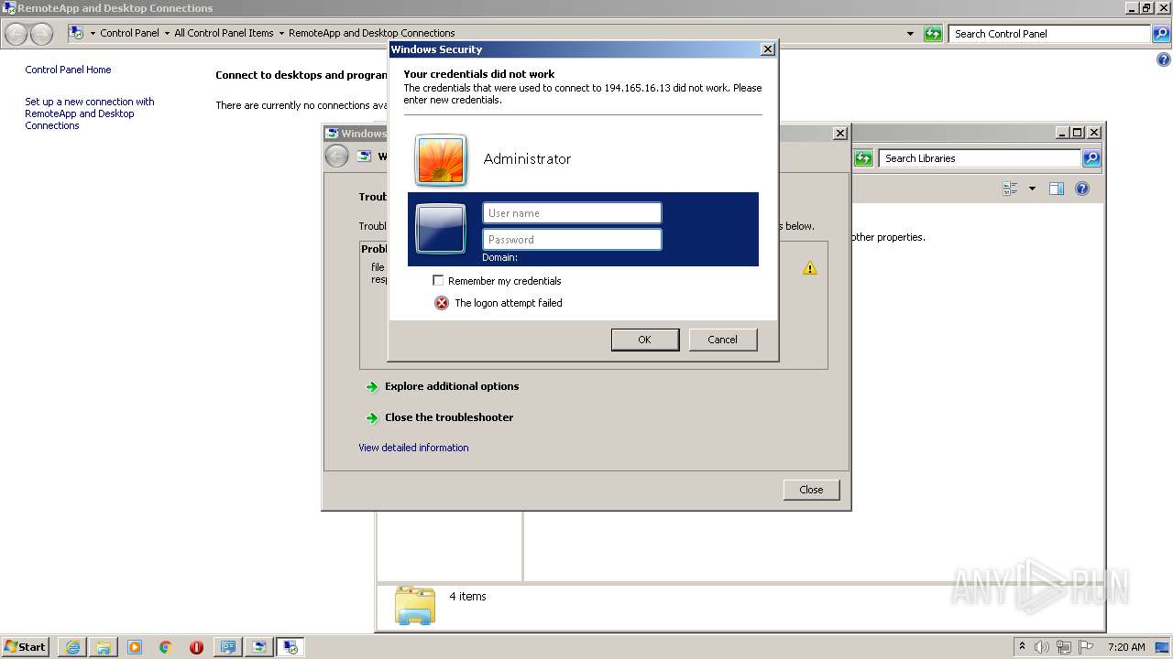Open Windows Explorer from taskbar

pos(104,647)
